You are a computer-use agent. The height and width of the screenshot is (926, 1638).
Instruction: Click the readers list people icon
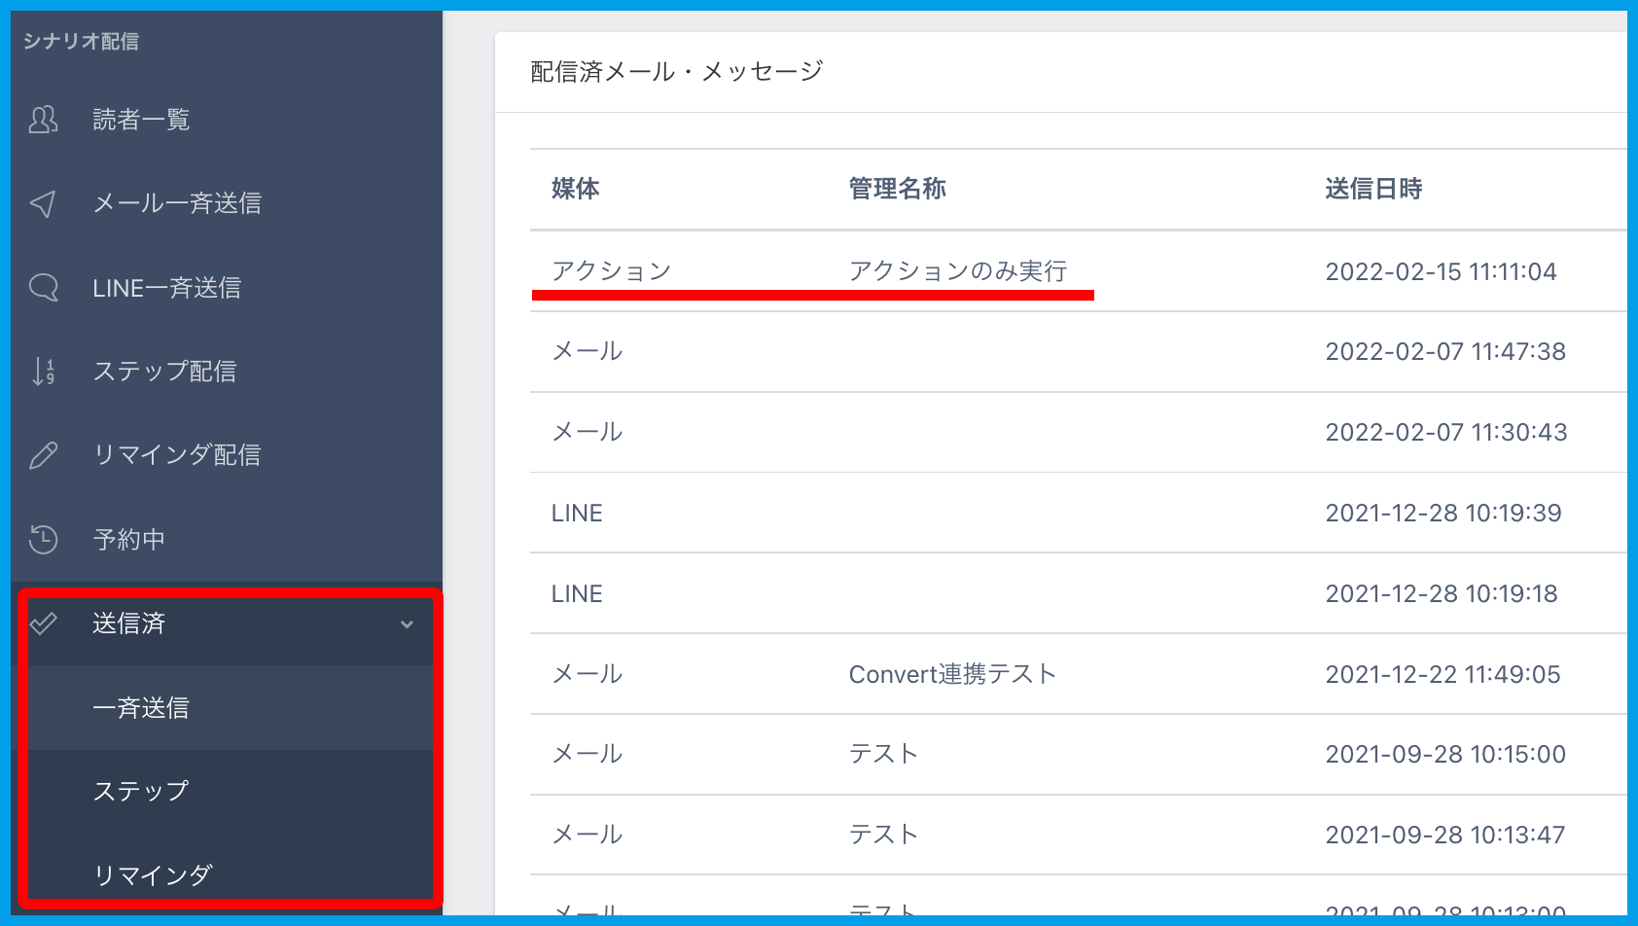point(44,120)
